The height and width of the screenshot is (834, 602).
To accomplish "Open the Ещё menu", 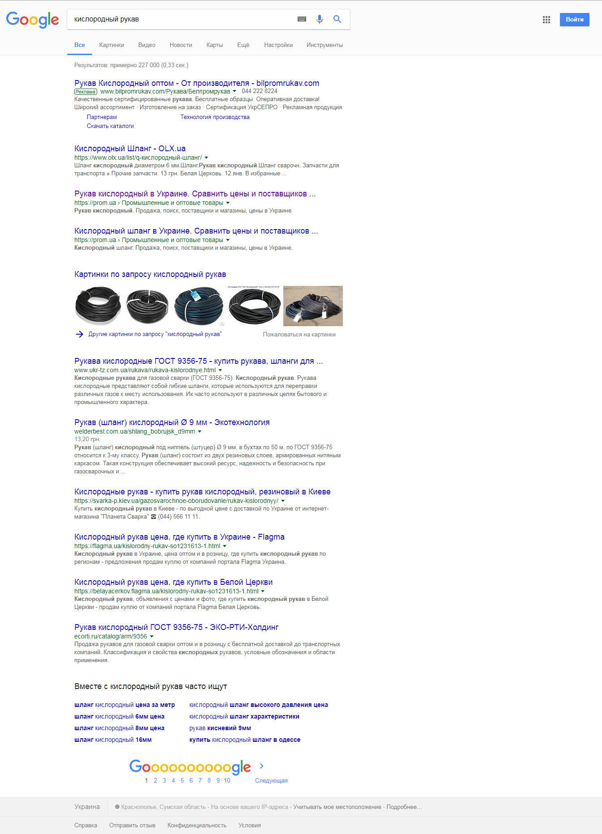I will [243, 45].
